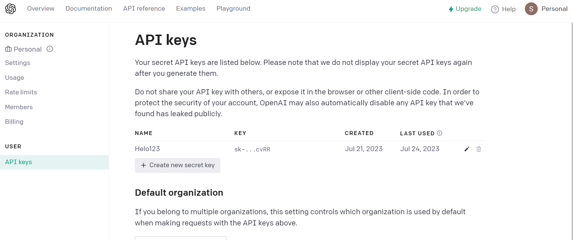Click the LAST USED column header
Image resolution: width=573 pixels, height=240 pixels.
click(417, 134)
